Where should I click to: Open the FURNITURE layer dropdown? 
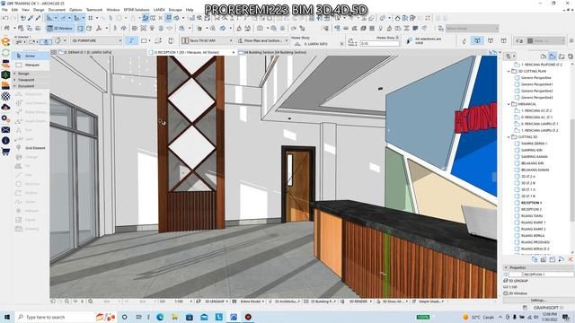coord(96,40)
